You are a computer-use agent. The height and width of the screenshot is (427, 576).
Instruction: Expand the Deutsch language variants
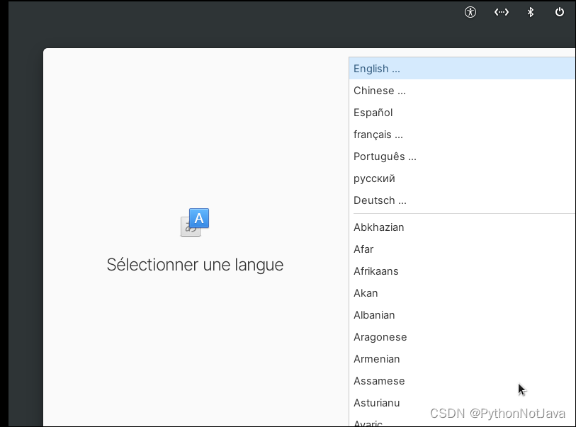click(x=462, y=200)
